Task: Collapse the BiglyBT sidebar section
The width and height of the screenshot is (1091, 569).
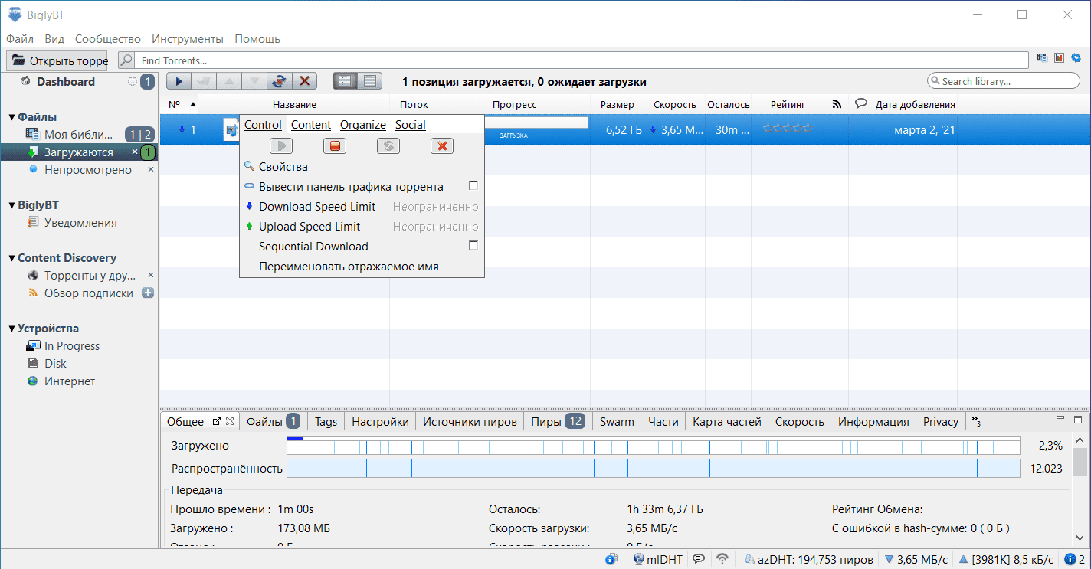Action: tap(11, 205)
